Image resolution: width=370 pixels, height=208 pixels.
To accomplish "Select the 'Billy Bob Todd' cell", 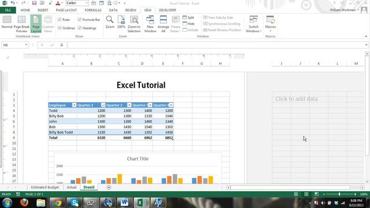I will (62, 132).
